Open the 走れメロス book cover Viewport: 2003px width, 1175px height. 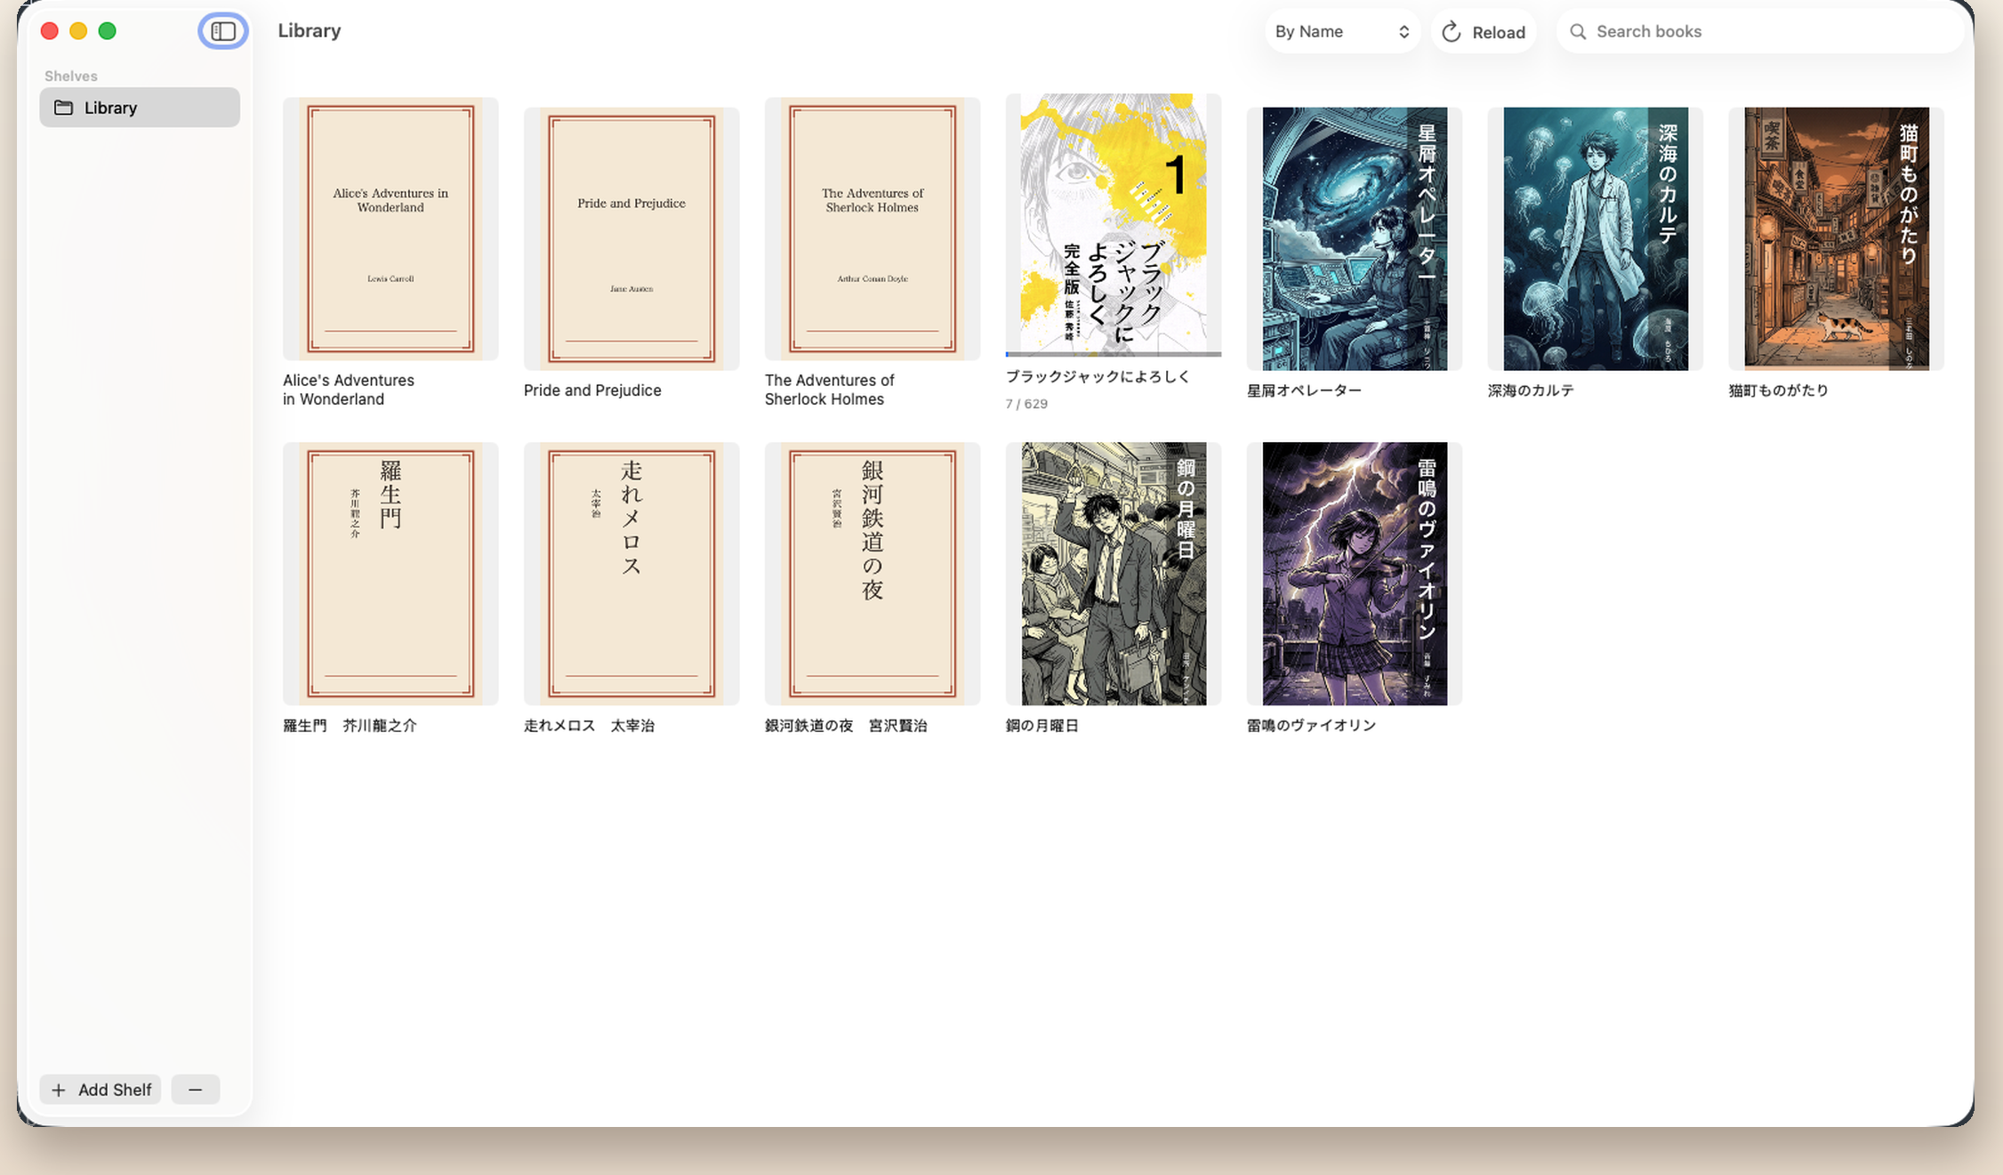pyautogui.click(x=631, y=574)
